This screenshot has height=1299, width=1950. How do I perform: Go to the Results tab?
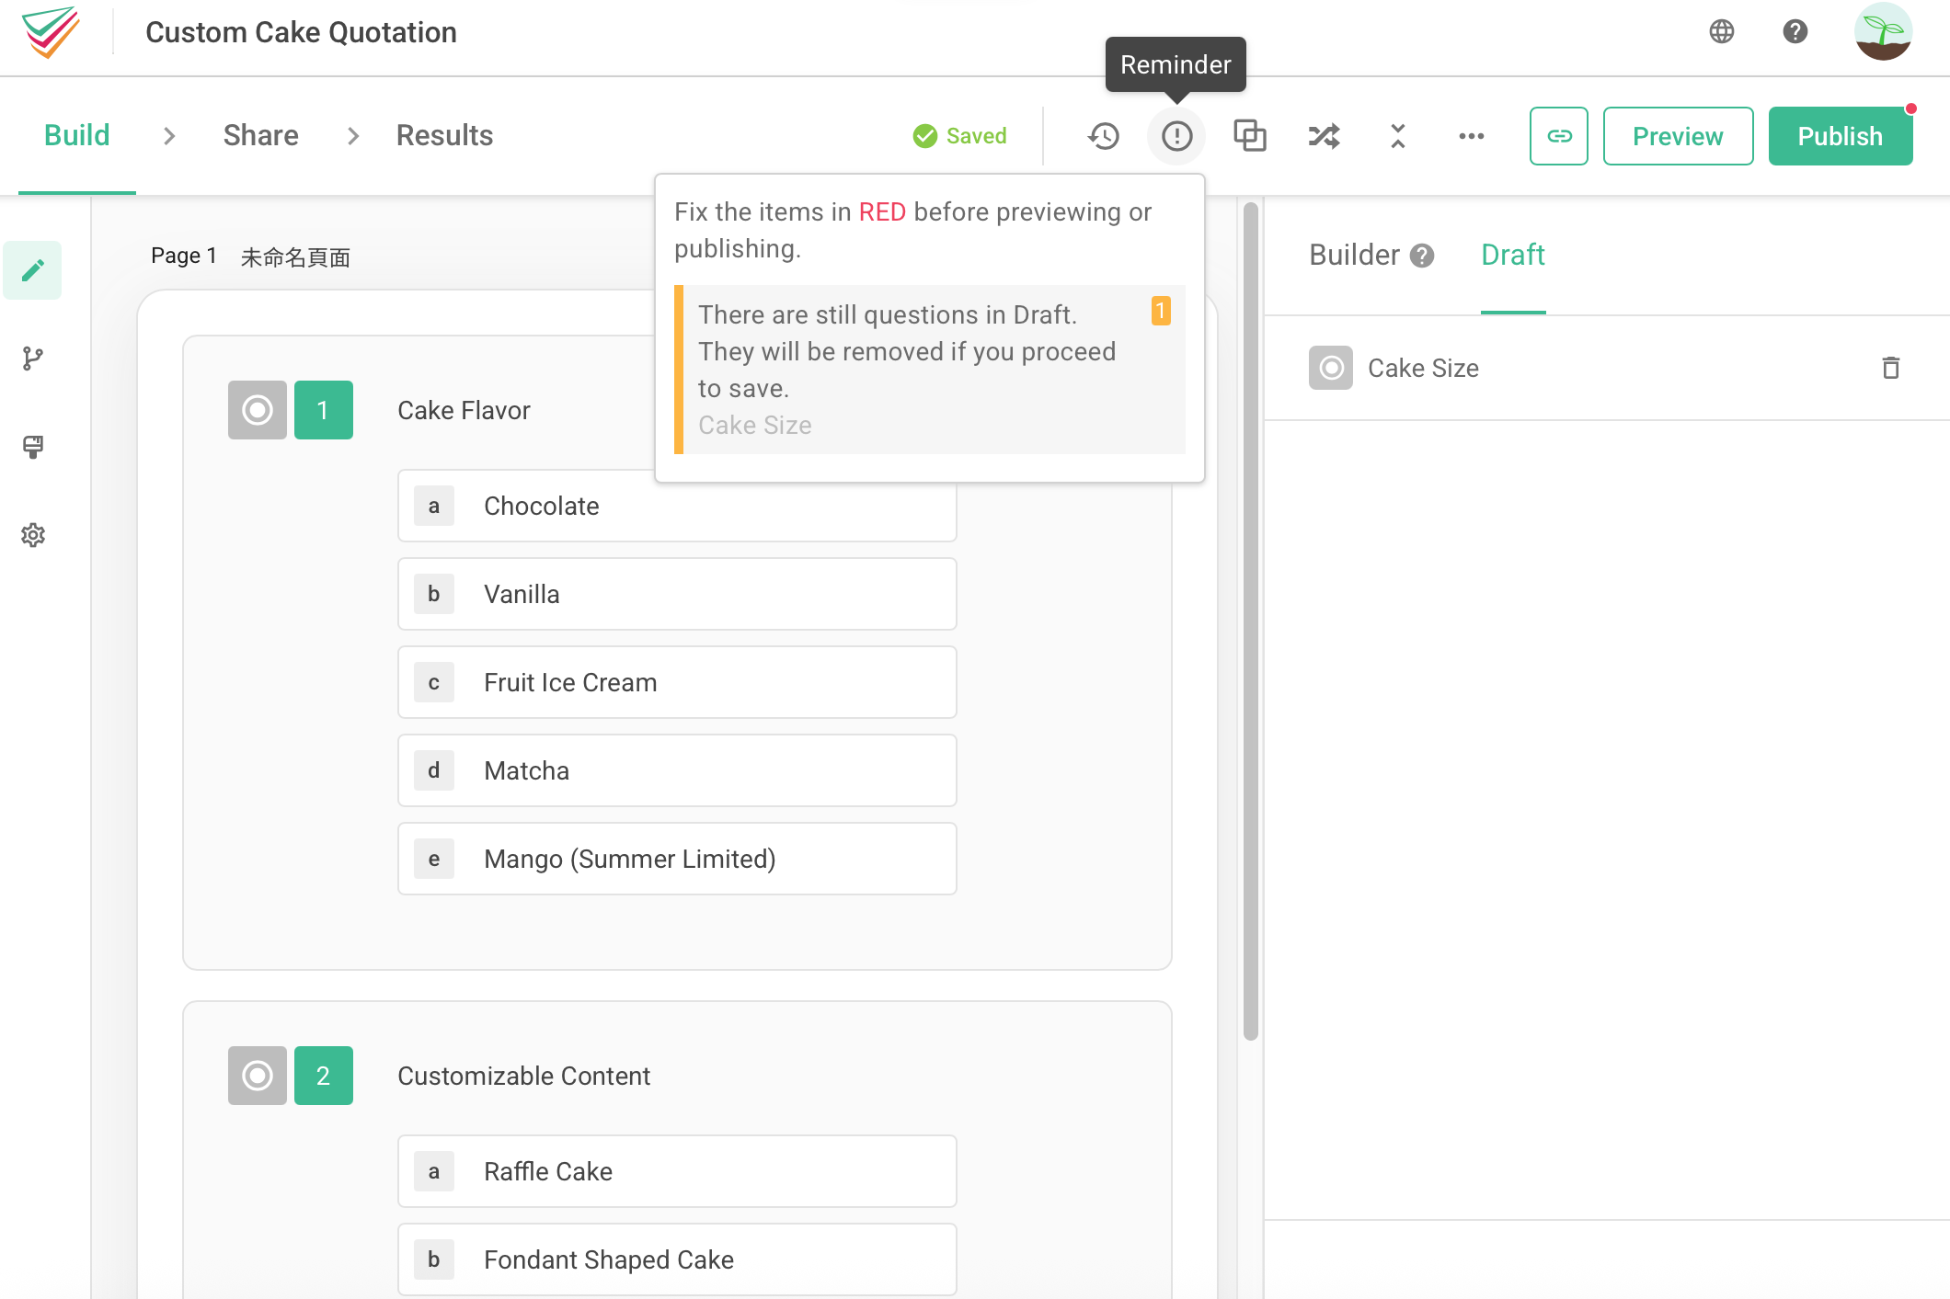[444, 136]
